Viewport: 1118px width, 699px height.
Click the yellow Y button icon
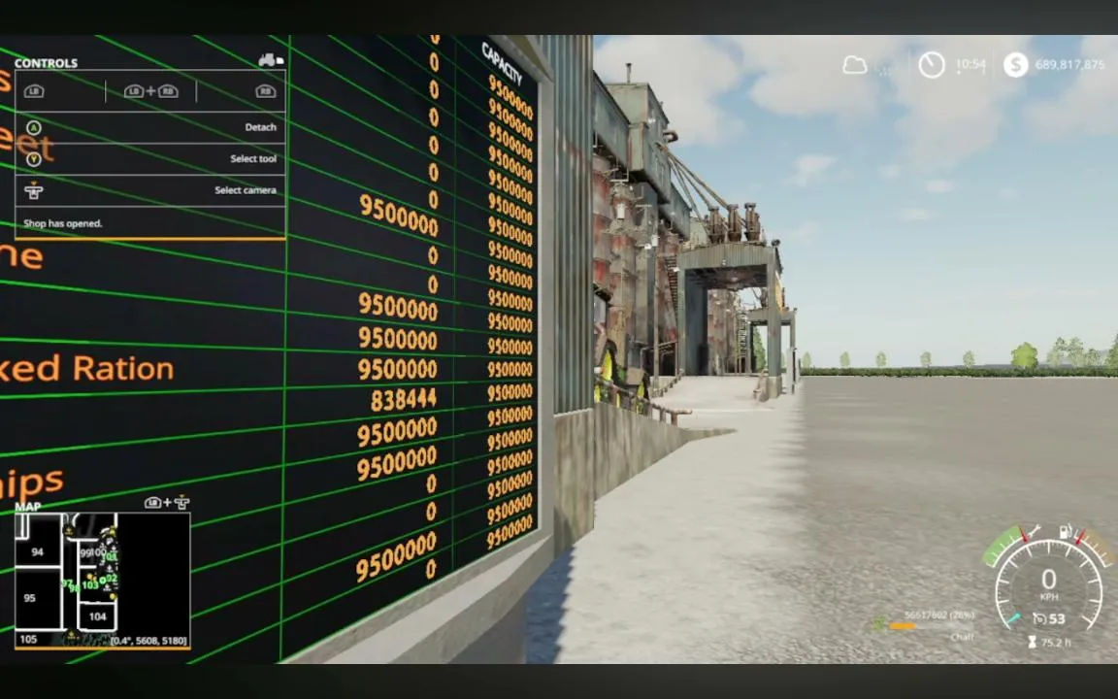click(x=34, y=159)
